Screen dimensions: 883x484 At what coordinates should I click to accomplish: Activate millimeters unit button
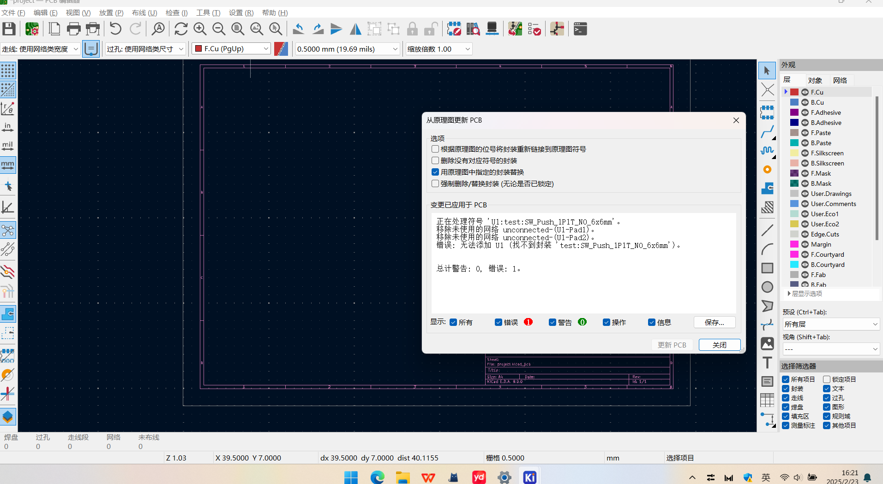(x=8, y=165)
